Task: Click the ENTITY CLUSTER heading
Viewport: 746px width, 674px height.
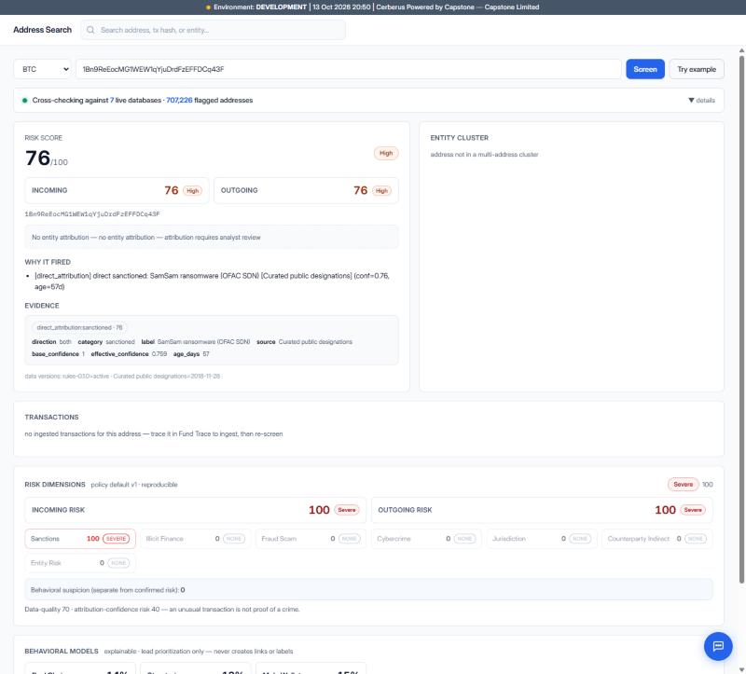Action: tap(459, 138)
